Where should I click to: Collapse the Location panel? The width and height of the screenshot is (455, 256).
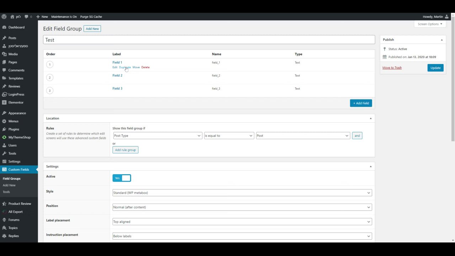[x=370, y=118]
